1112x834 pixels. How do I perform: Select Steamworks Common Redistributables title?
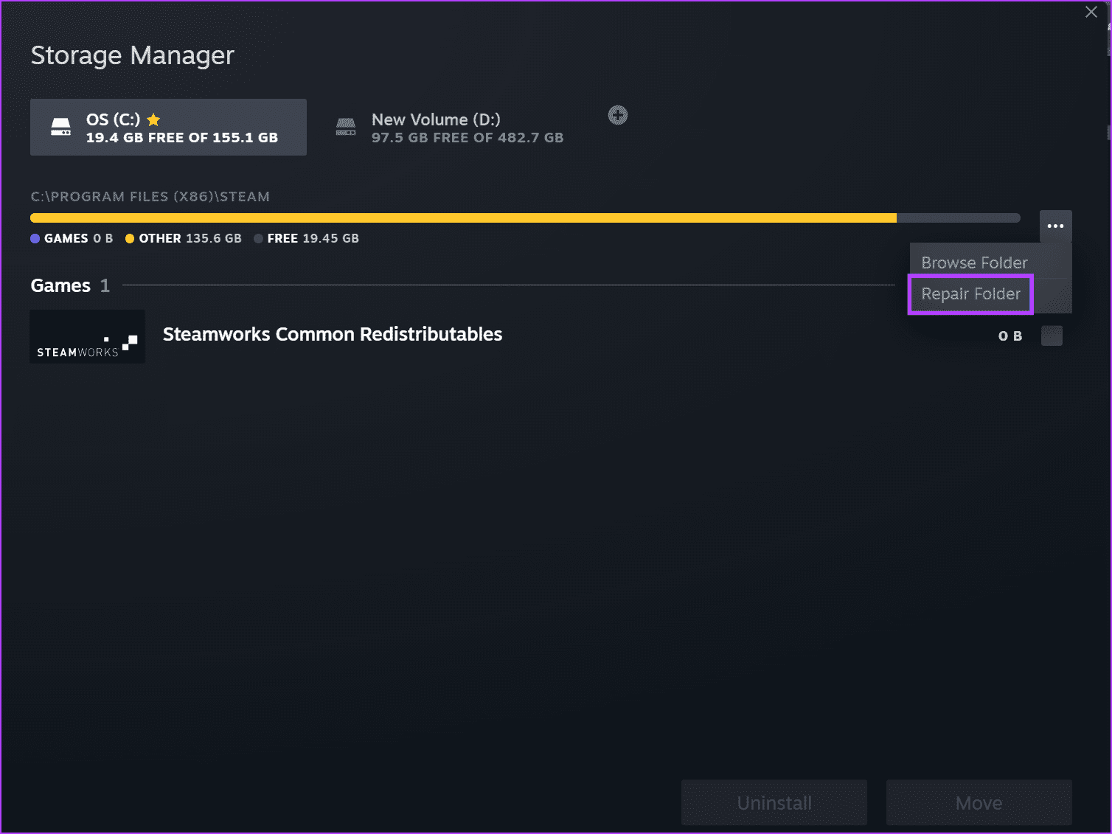(x=333, y=334)
